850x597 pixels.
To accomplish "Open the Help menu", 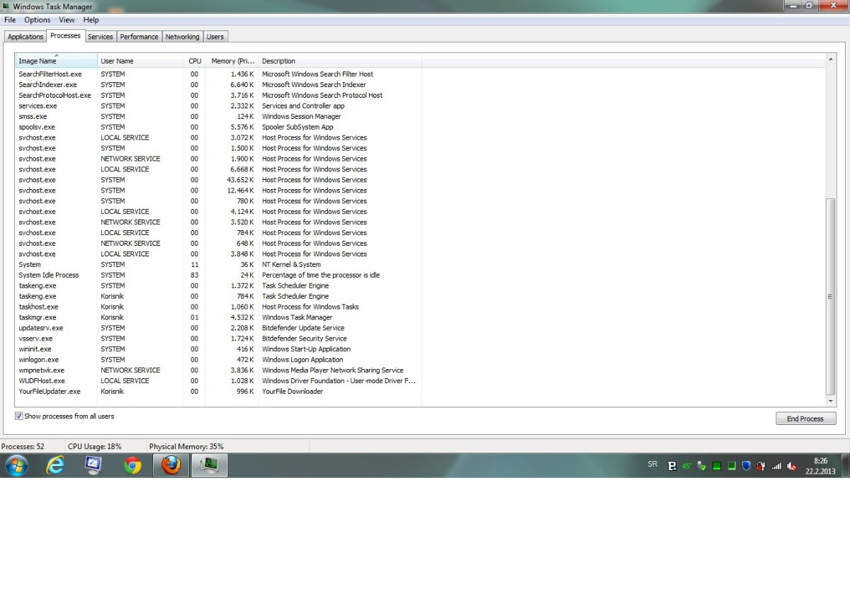I will point(91,20).
